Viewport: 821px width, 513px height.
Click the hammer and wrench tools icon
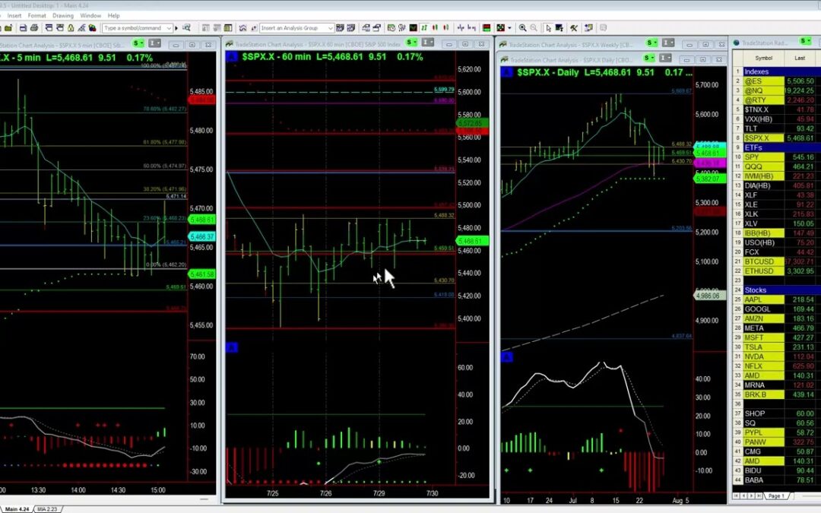point(573,28)
